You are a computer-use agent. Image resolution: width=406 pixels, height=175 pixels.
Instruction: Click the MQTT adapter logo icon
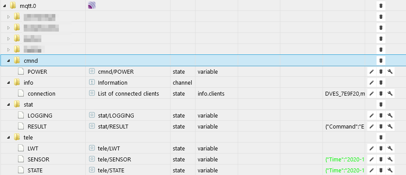point(92,5)
